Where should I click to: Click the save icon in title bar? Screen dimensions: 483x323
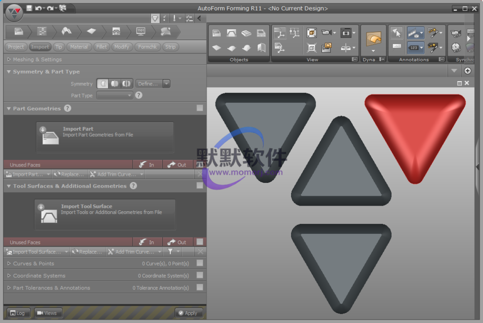pos(29,8)
